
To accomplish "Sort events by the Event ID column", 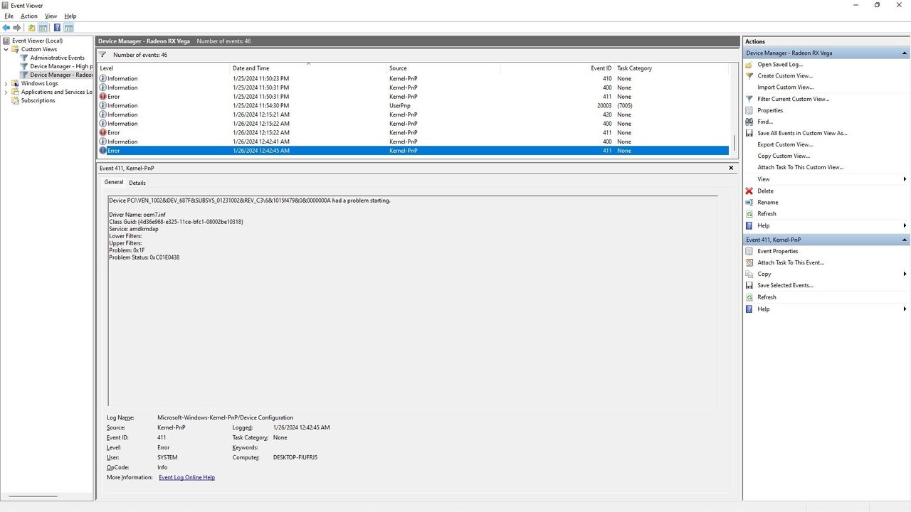I will tap(601, 68).
